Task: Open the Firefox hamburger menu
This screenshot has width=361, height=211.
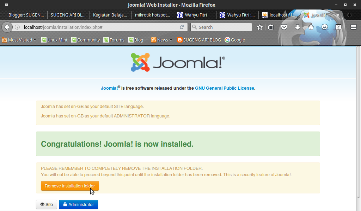Action: (x=354, y=27)
